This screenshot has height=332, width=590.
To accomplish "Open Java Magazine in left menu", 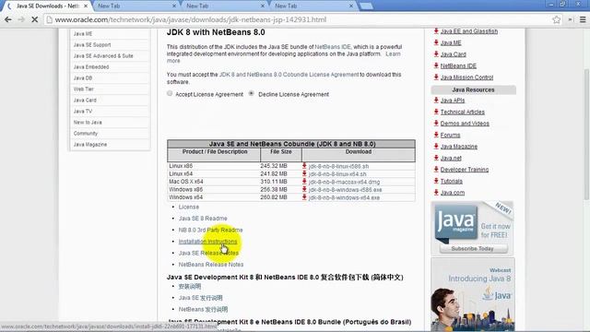I will 90,144.
